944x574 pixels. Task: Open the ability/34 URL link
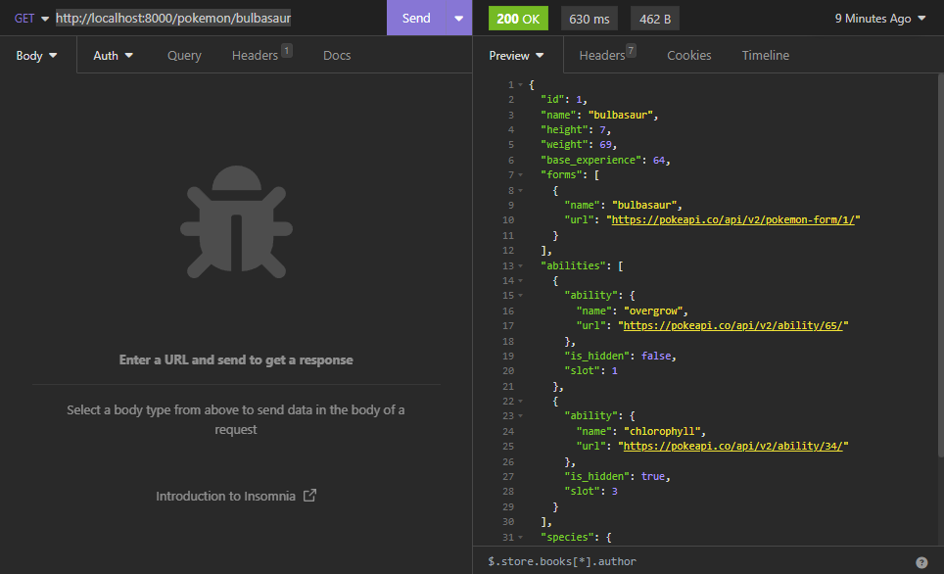[733, 447]
